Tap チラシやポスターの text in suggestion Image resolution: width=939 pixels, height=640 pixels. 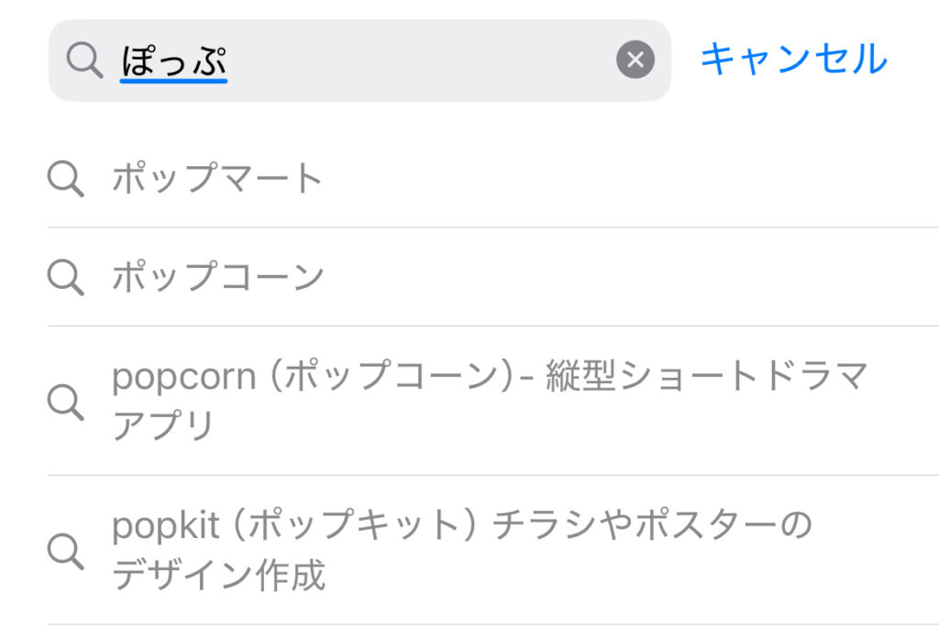click(653, 526)
